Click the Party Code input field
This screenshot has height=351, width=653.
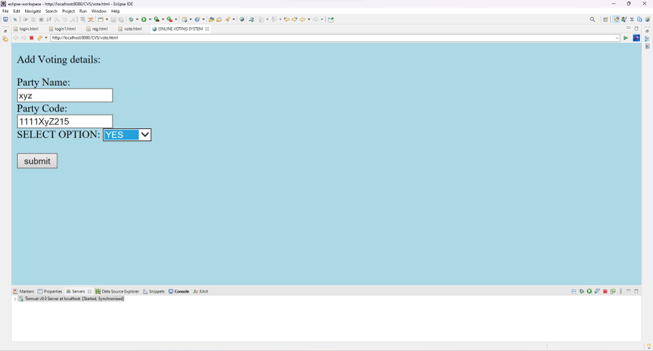coord(65,121)
